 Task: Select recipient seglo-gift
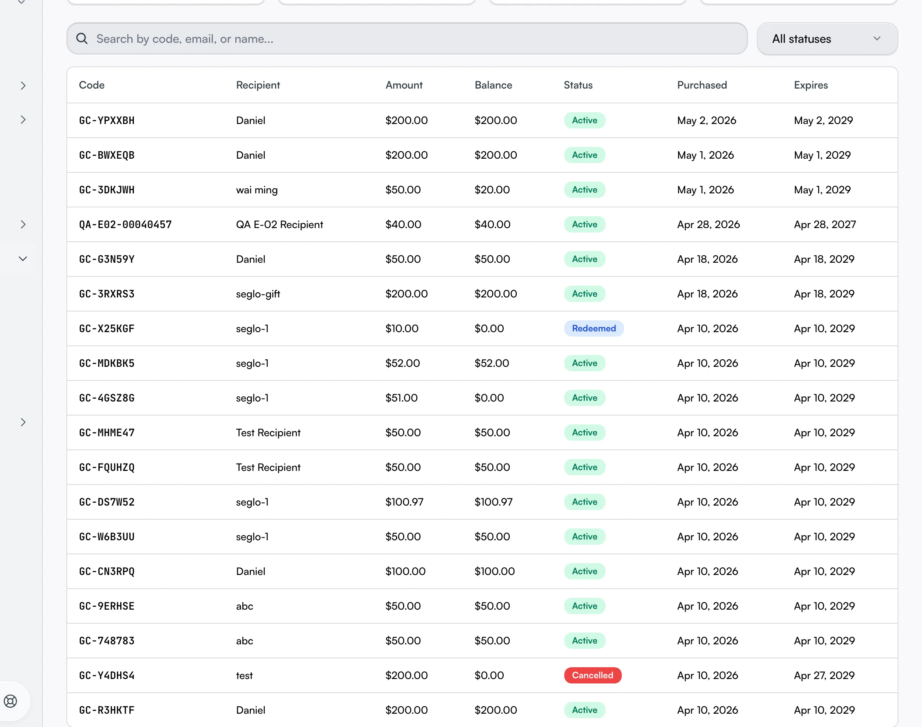tap(258, 294)
